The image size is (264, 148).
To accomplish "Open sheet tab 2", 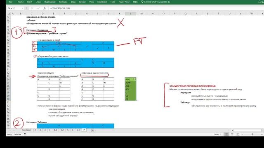I will 40,130.
